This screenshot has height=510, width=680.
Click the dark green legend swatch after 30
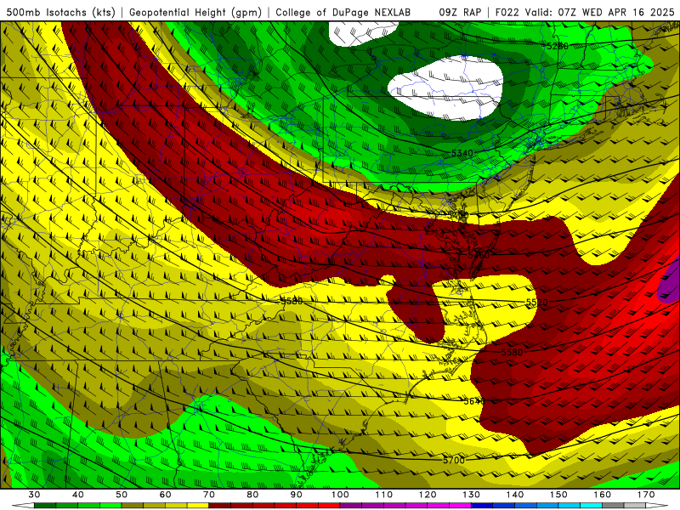[45, 506]
